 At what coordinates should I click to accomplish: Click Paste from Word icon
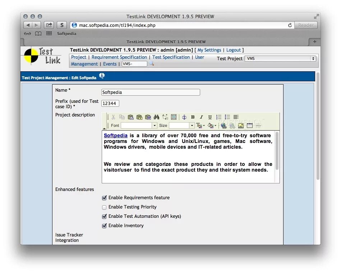[x=148, y=117]
